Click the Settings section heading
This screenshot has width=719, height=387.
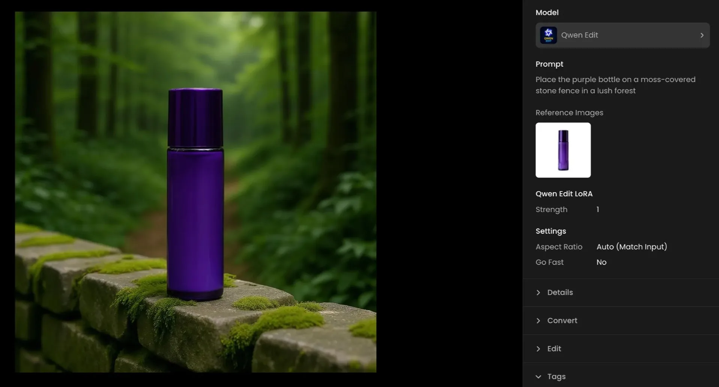(x=550, y=231)
